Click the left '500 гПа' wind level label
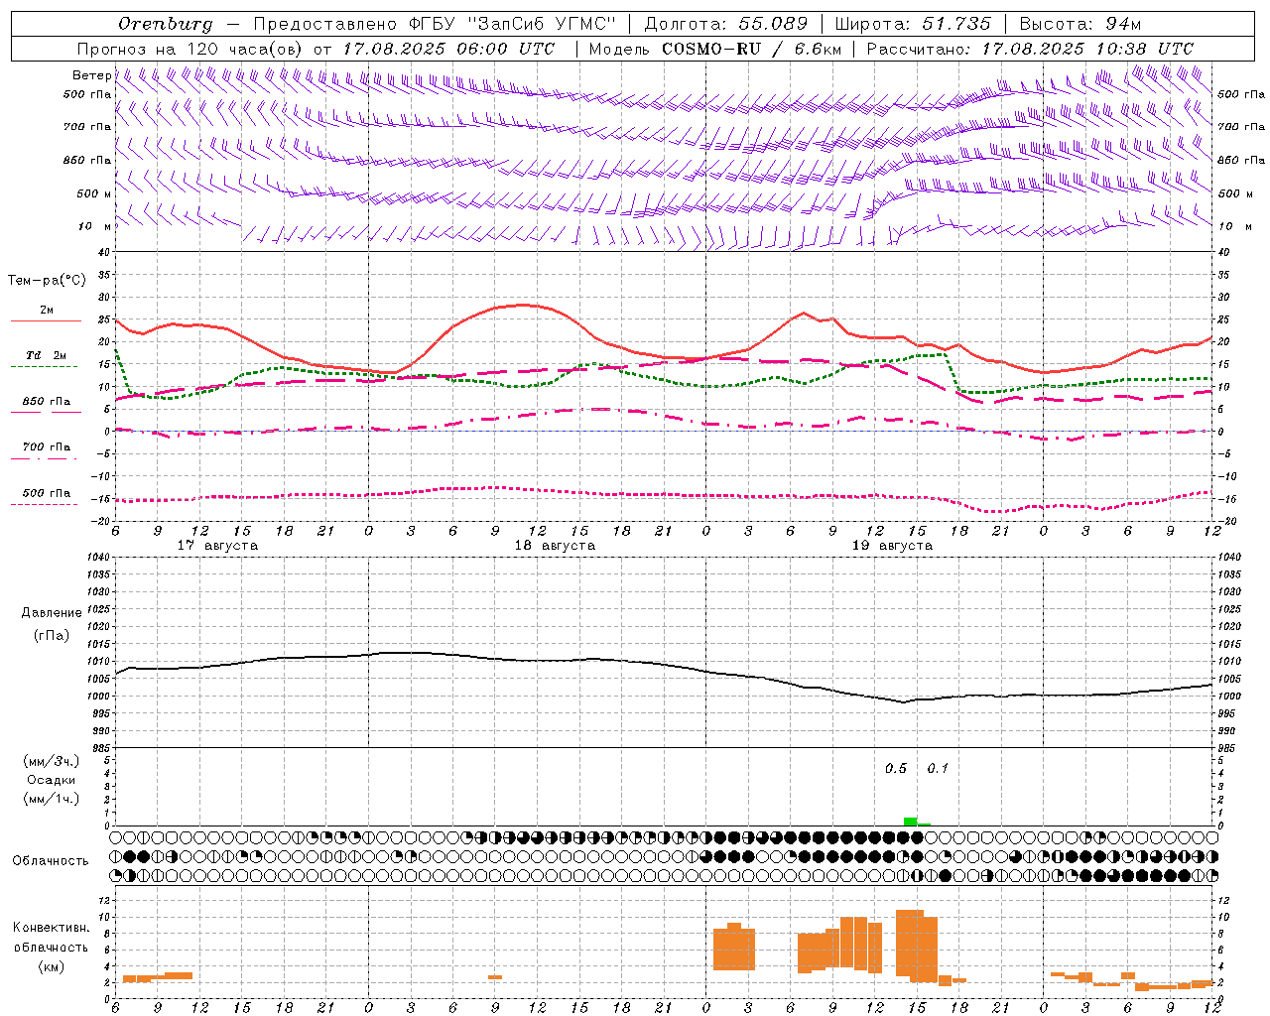This screenshot has height=1016, width=1270. pyautogui.click(x=87, y=94)
